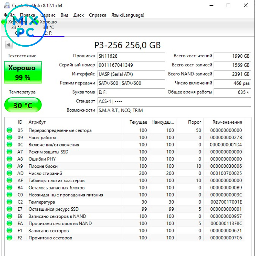Click the disk title P3-256 256,0 GB
The height and width of the screenshot is (256, 256).
[127, 45]
